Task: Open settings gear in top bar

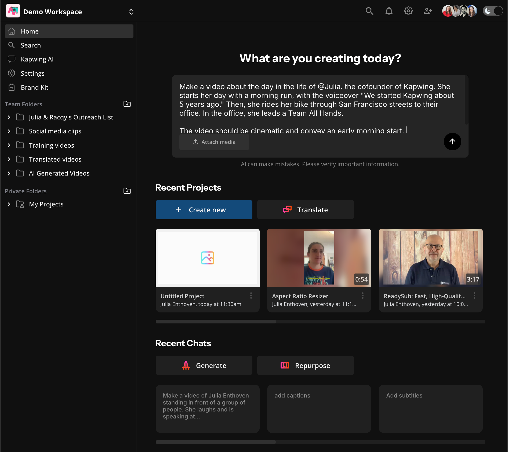Action: (408, 11)
